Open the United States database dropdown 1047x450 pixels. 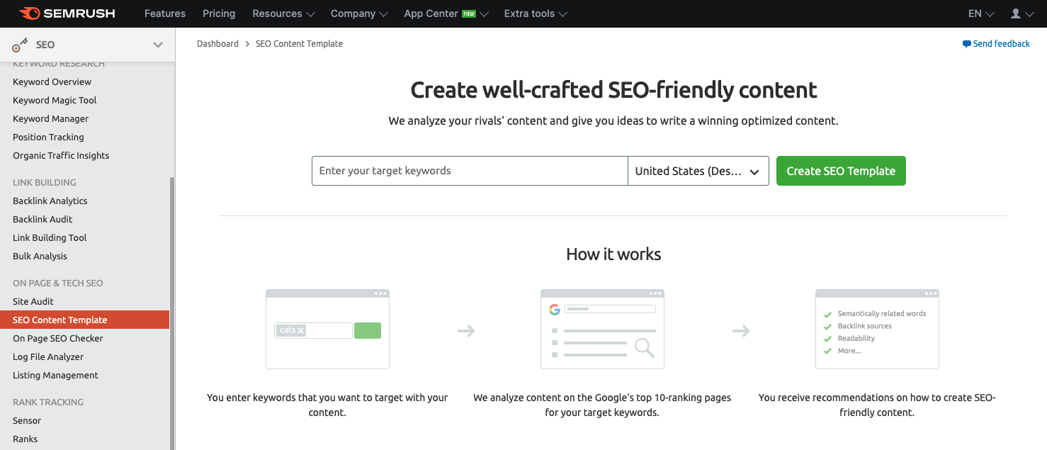(698, 171)
